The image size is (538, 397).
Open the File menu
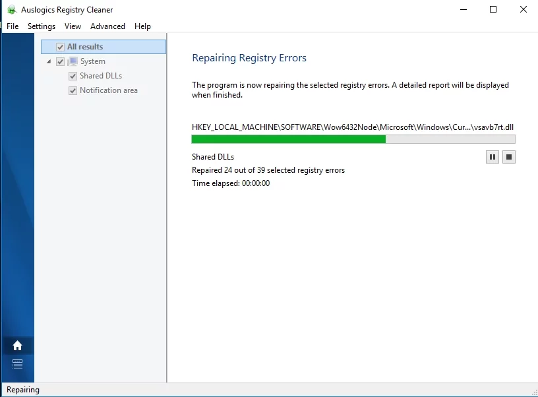[13, 26]
